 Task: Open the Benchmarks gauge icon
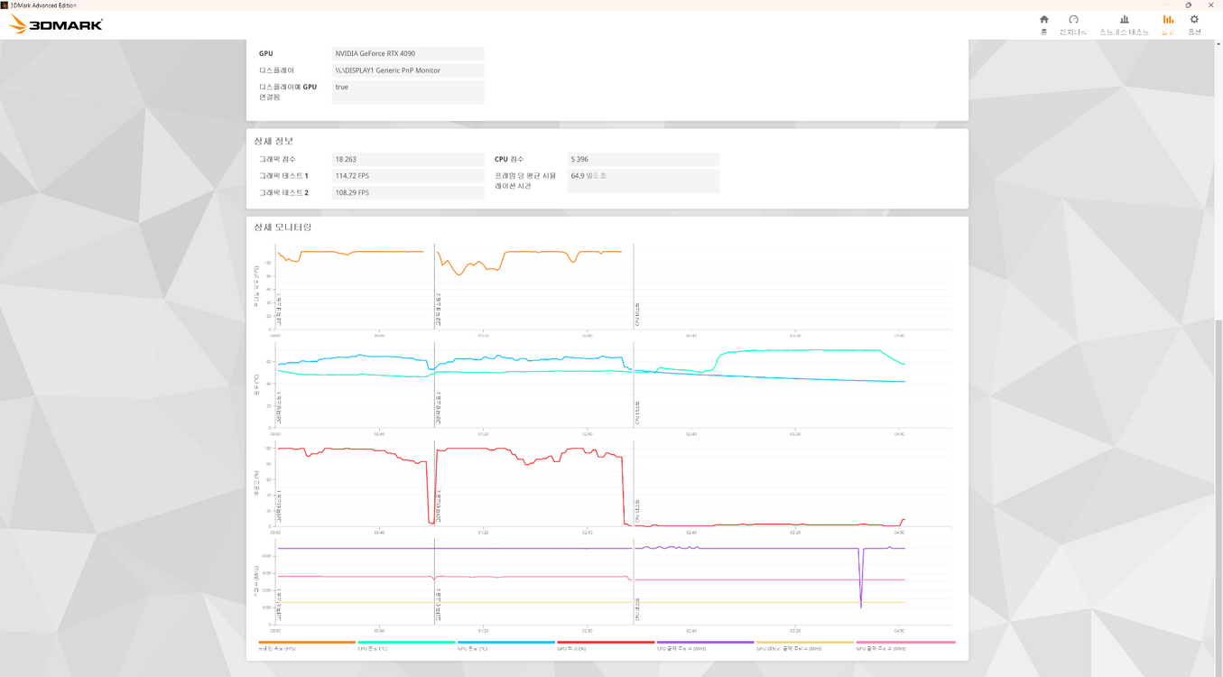[1073, 20]
